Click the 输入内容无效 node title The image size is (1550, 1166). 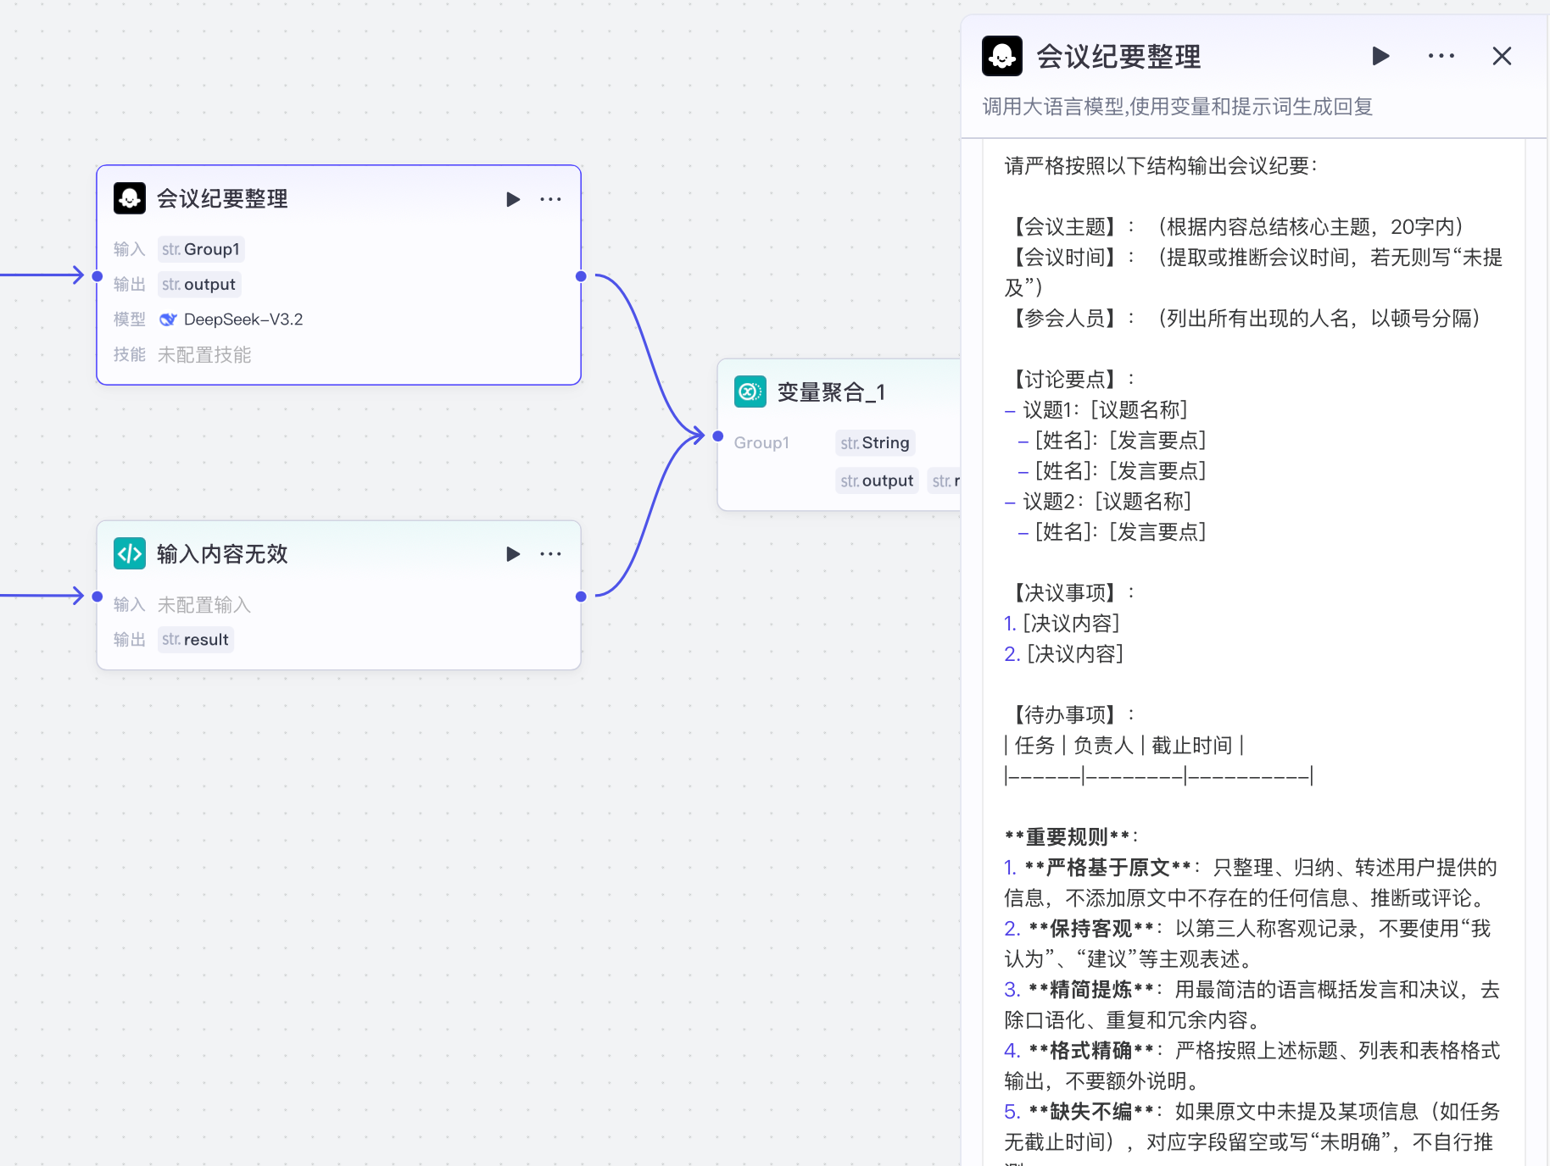point(222,553)
